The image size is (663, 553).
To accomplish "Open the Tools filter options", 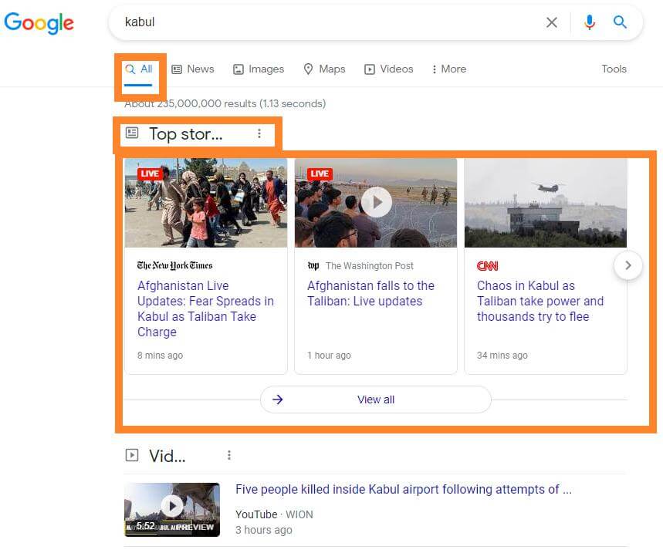I will 614,69.
